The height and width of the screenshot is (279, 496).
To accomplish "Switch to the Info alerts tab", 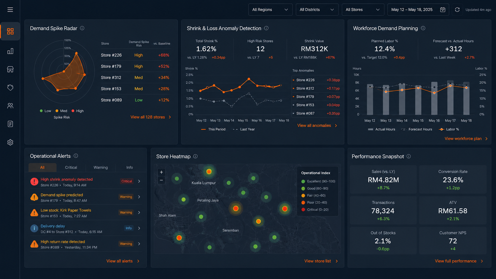I will point(130,168).
